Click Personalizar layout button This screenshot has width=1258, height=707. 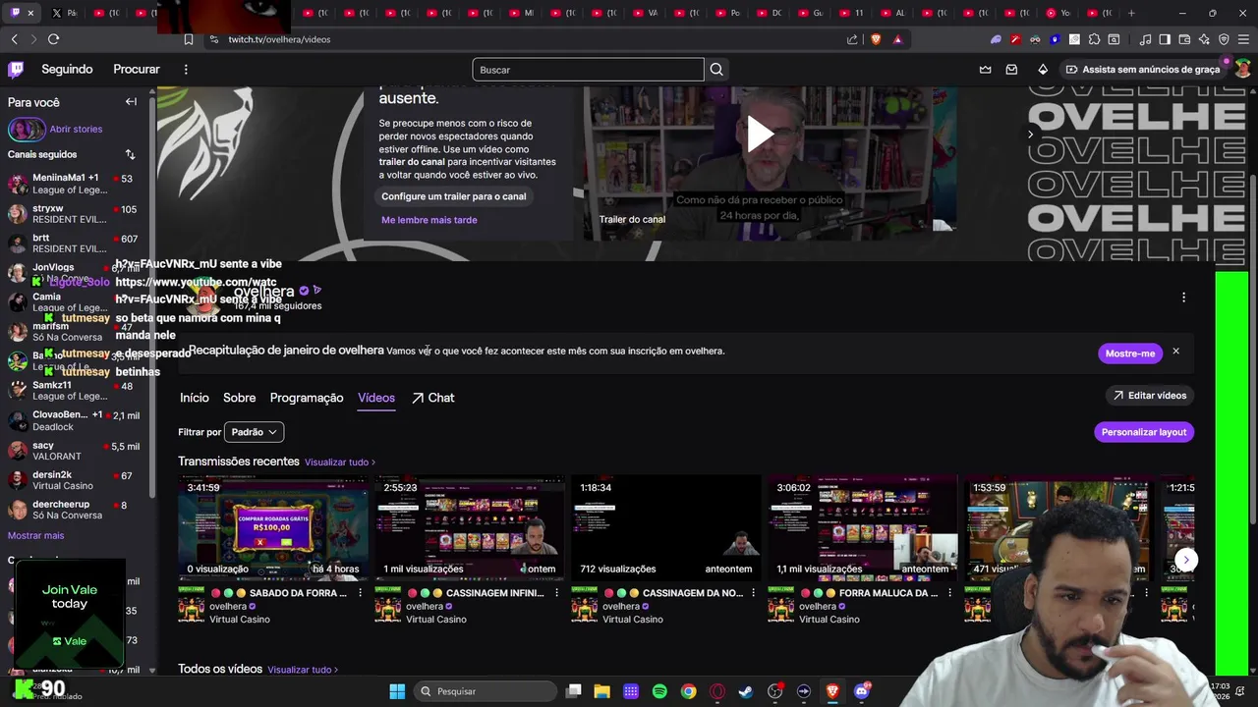(x=1144, y=432)
